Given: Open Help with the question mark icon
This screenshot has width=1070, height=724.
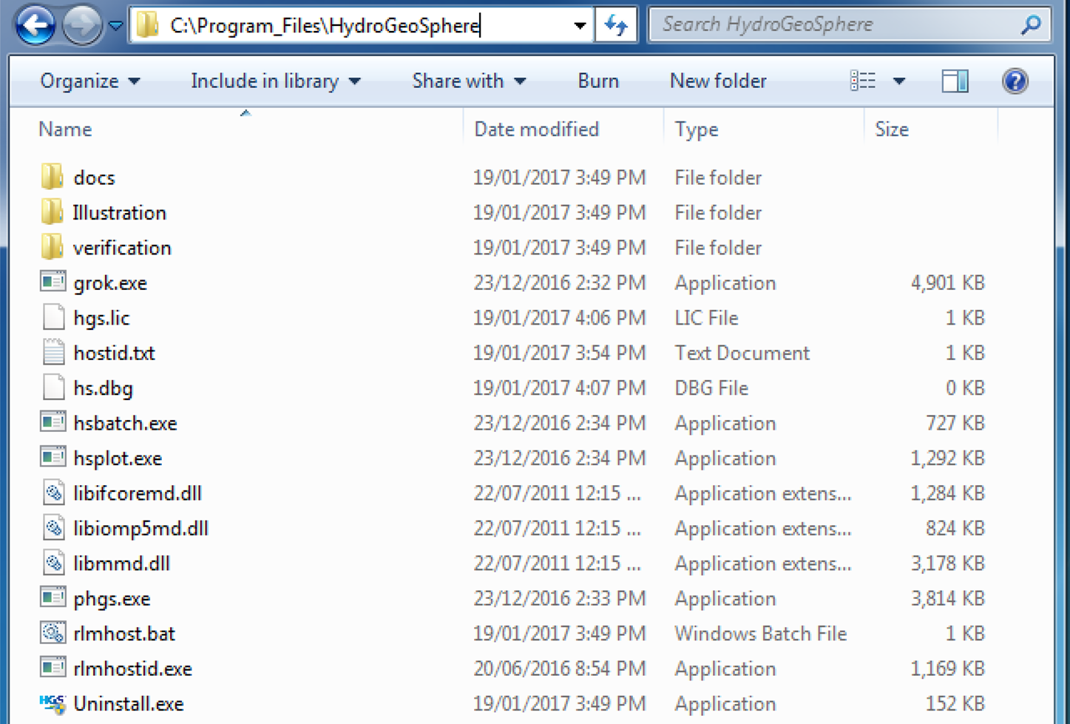Looking at the screenshot, I should pos(1015,81).
